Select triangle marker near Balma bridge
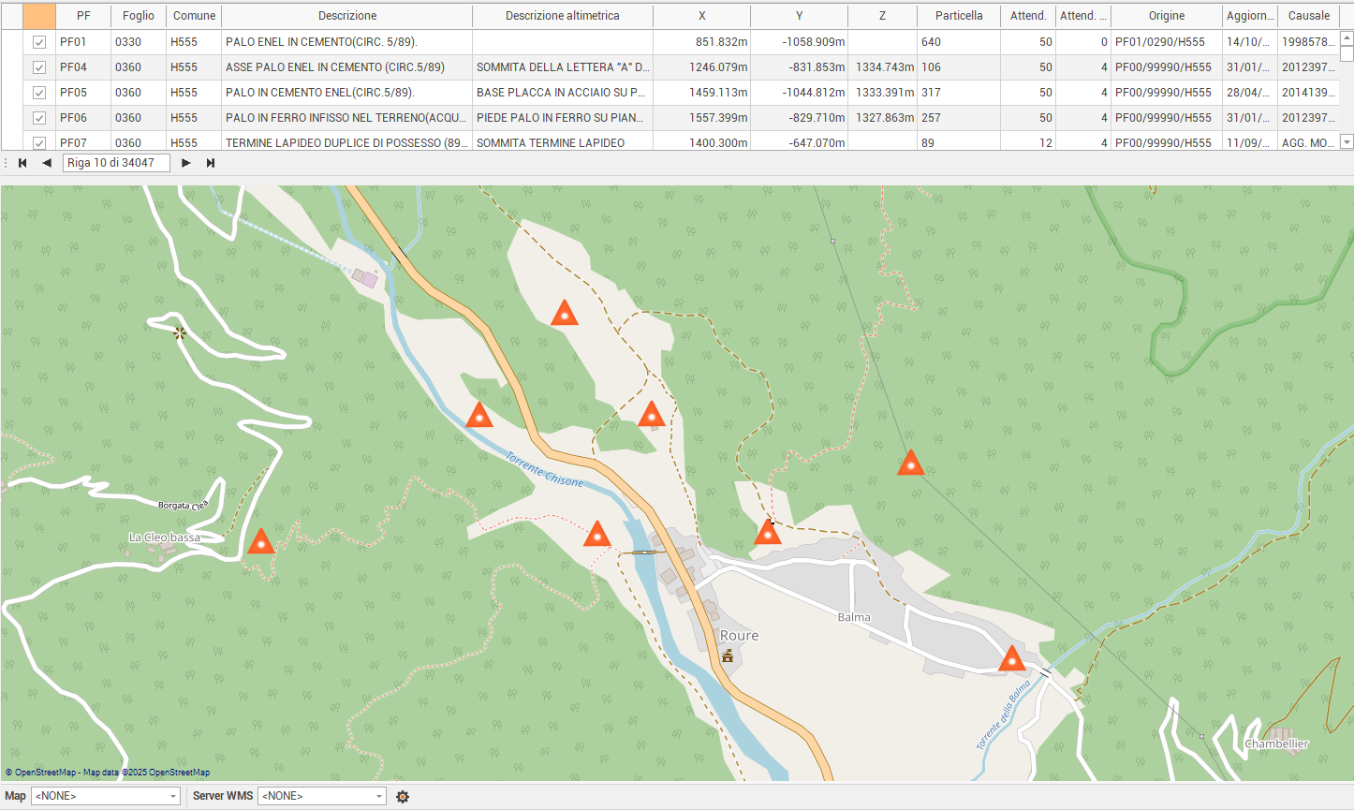 [1011, 659]
